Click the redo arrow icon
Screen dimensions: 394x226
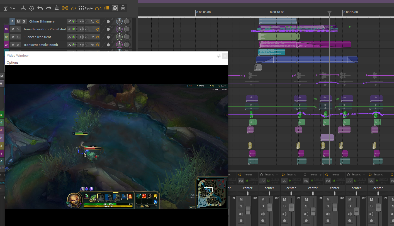coord(48,8)
